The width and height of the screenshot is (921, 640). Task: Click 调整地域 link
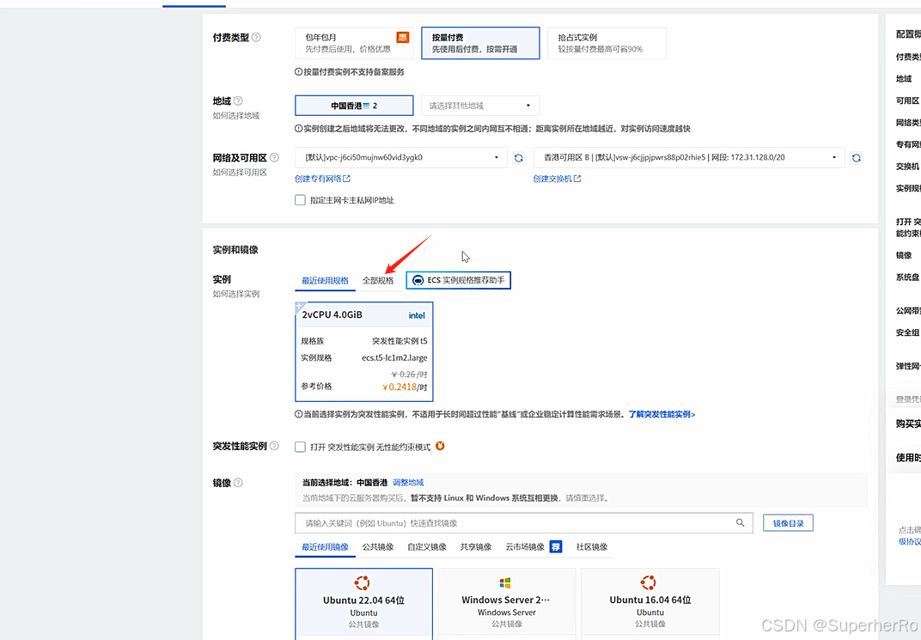point(408,482)
